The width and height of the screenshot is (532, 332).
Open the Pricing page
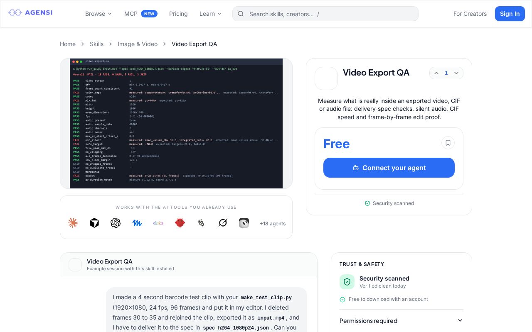tap(178, 14)
